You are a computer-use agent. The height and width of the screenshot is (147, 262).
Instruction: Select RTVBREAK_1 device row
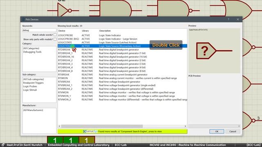(122, 85)
